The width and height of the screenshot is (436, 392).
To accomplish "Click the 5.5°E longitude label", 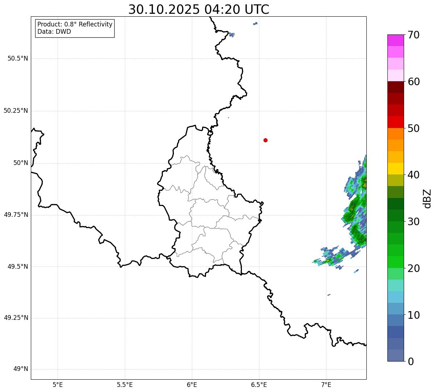I will [x=125, y=384].
